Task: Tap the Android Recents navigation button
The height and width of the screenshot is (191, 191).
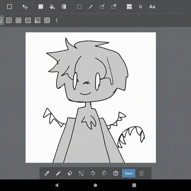Action: [134, 185]
